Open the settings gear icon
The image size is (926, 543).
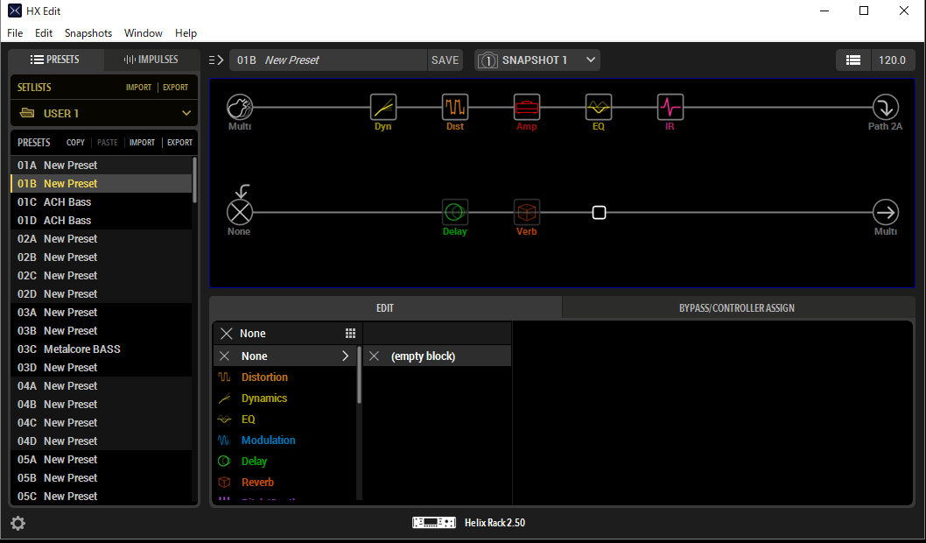click(x=18, y=523)
